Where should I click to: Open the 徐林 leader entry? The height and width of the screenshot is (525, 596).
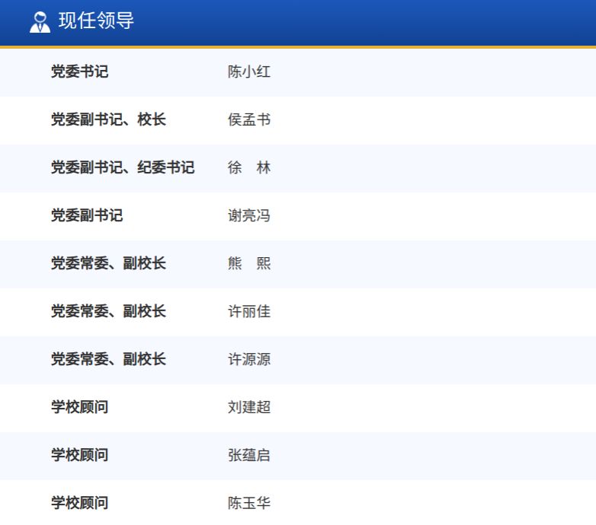249,168
